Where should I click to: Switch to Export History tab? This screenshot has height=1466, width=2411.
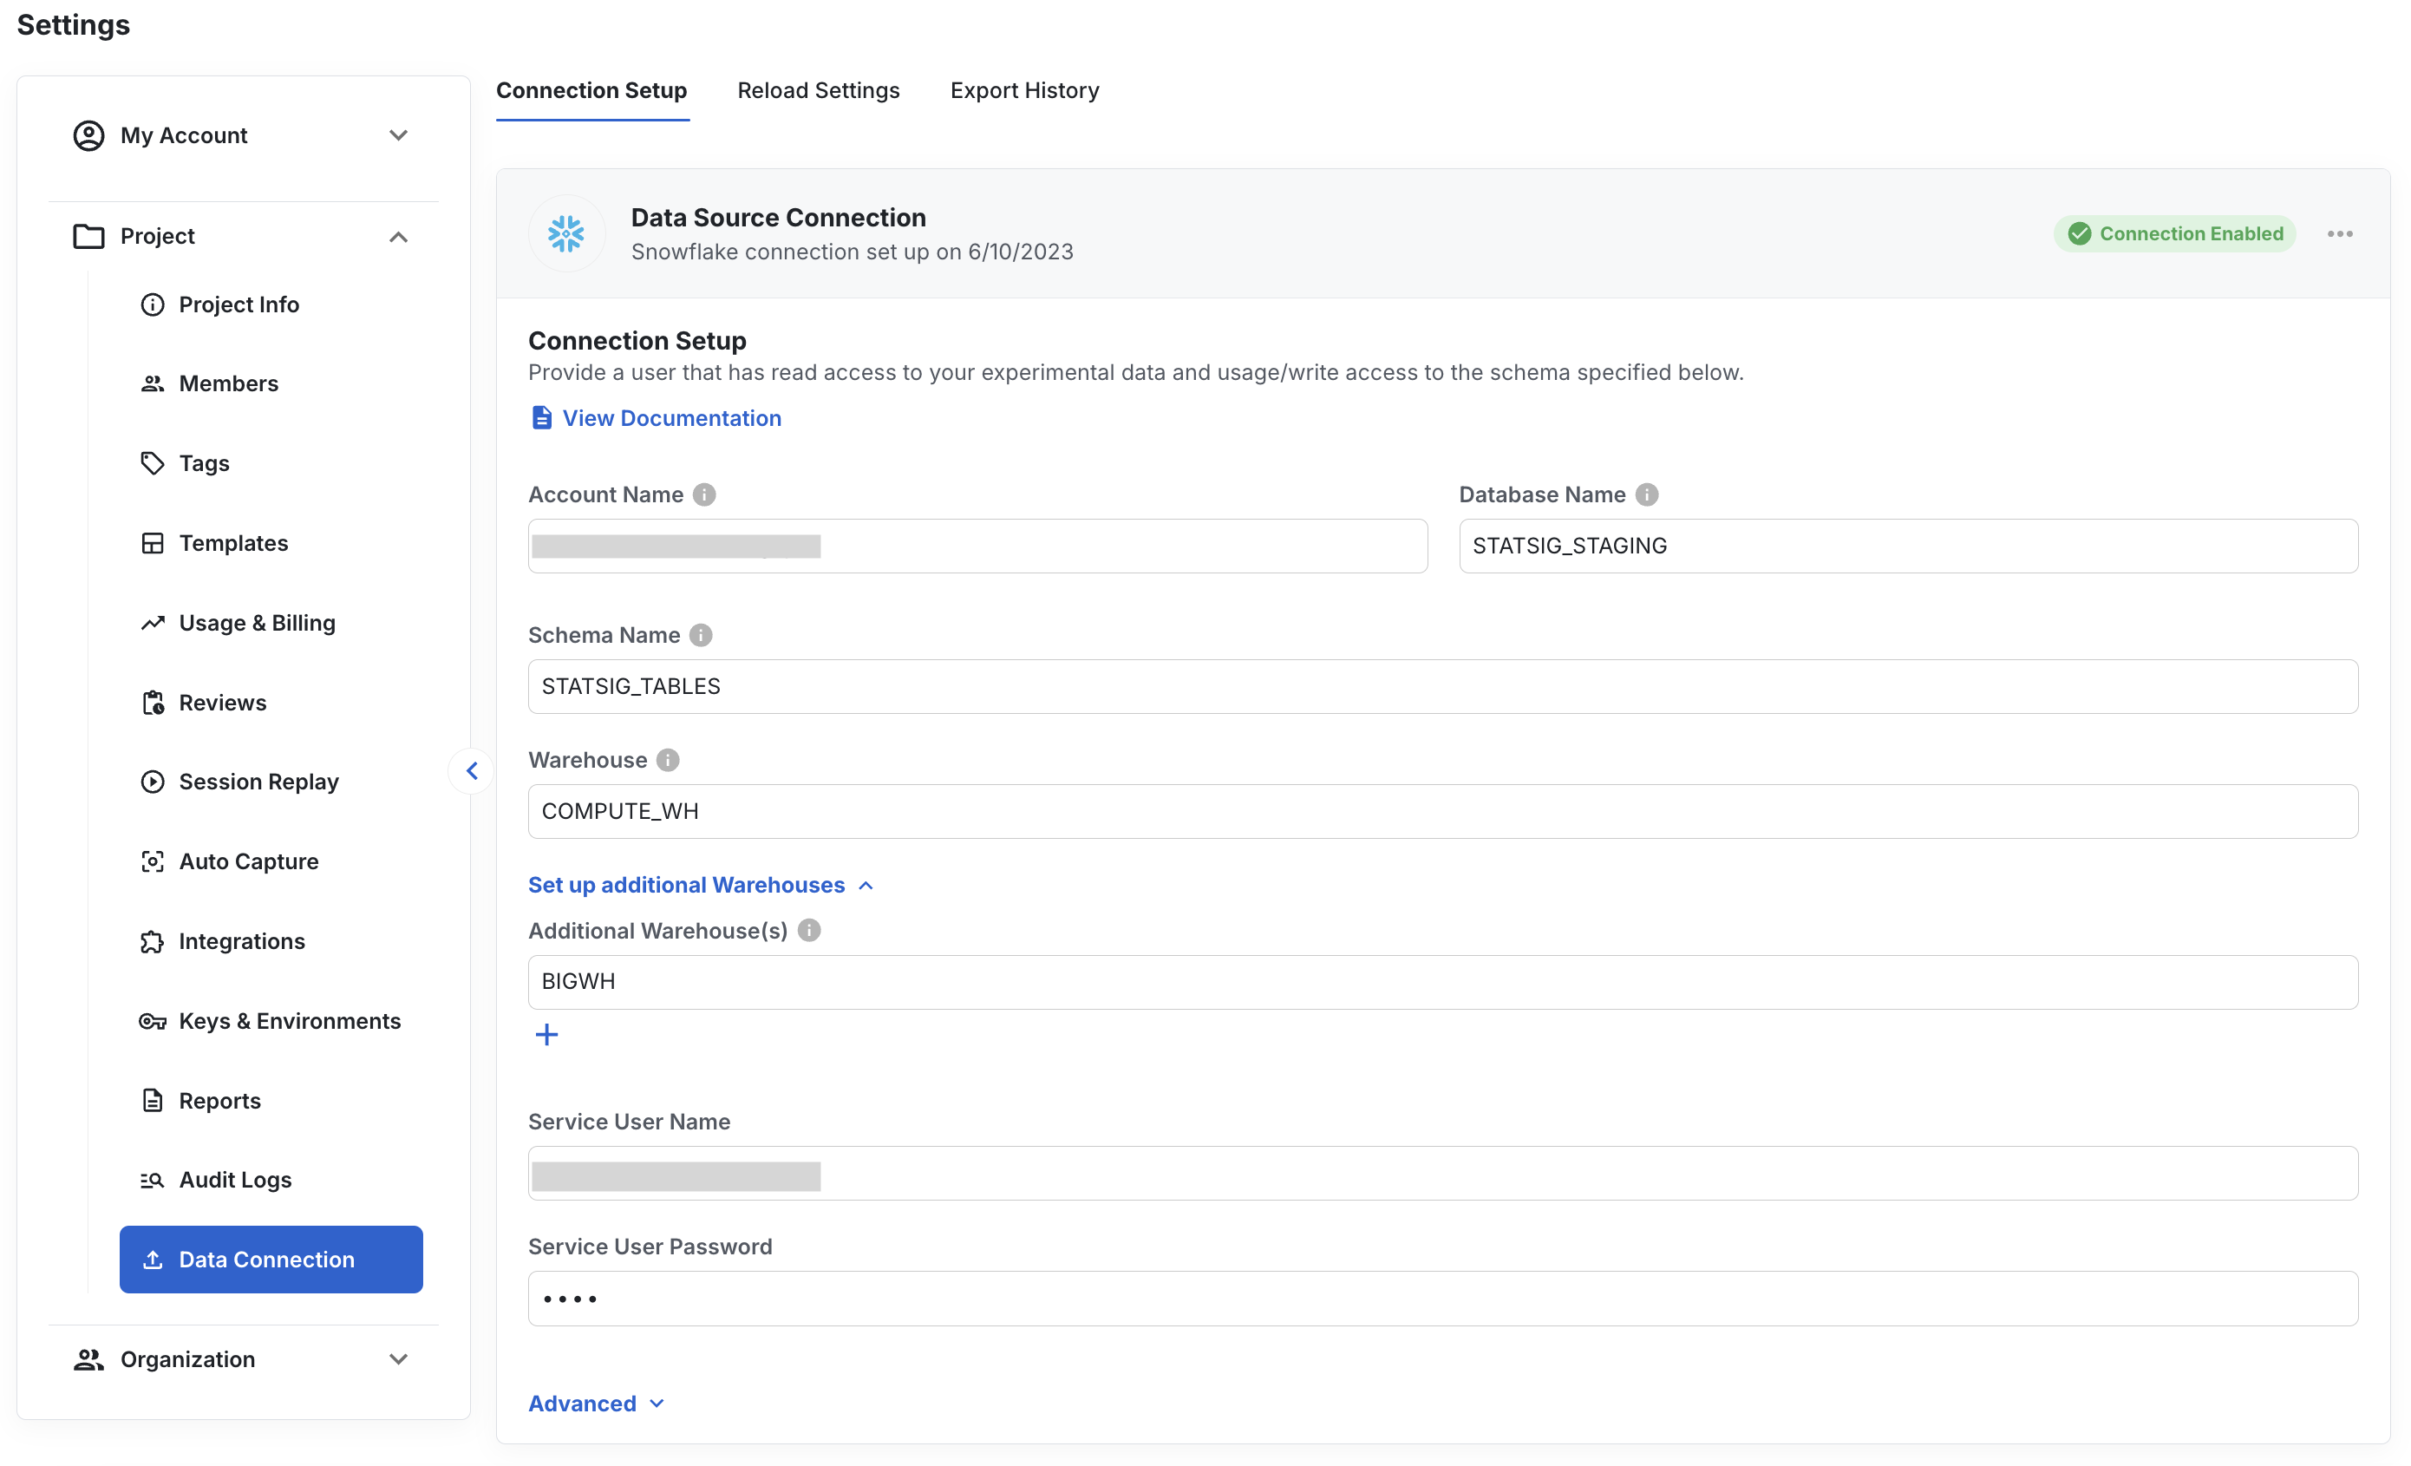[x=1024, y=91]
